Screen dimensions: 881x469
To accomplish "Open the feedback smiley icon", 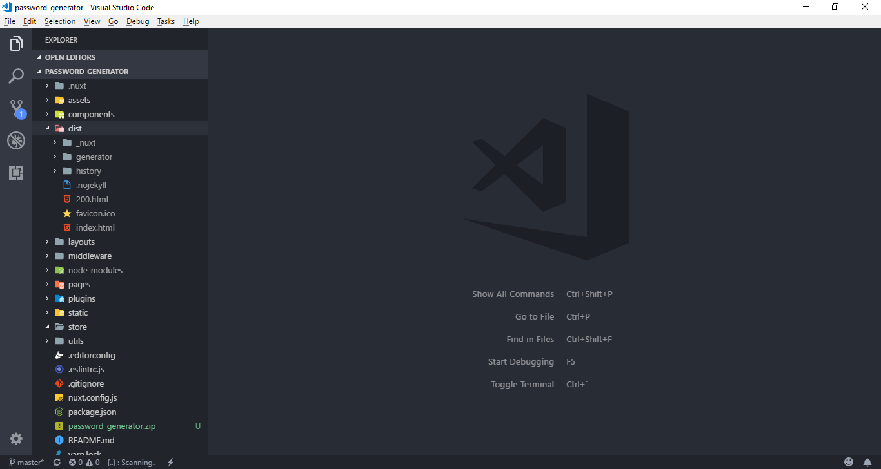I will tap(849, 463).
